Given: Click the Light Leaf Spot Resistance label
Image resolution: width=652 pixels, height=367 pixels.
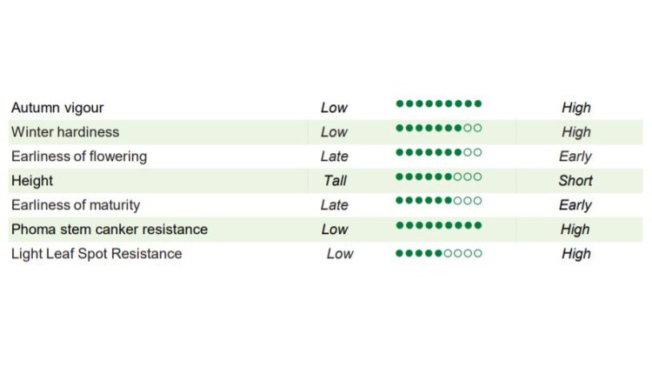Looking at the screenshot, I should (x=96, y=254).
